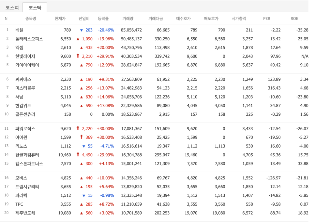
Task: Click the N column header
Action: pos(6,19)
